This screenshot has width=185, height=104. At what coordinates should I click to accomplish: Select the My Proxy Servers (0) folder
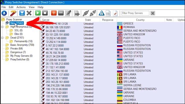[x=21, y=56]
